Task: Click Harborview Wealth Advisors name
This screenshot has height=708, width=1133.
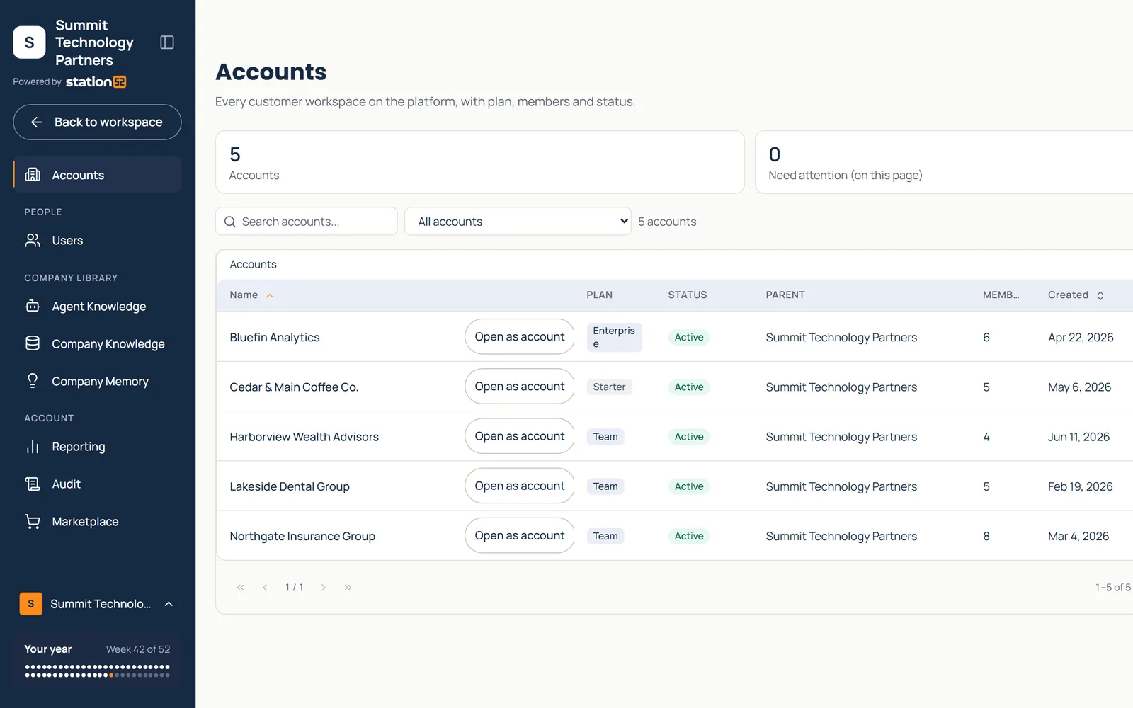Action: coord(304,437)
